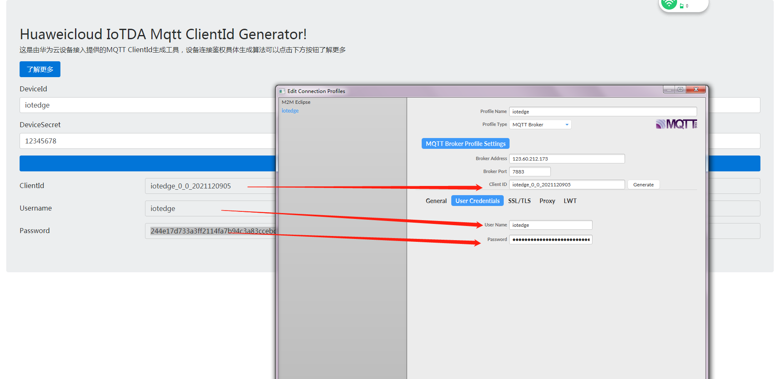The height and width of the screenshot is (379, 780).
Task: Click the Client ID field in dialog
Action: point(567,185)
